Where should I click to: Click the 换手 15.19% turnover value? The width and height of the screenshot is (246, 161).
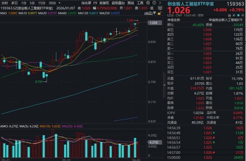tap(237, 79)
